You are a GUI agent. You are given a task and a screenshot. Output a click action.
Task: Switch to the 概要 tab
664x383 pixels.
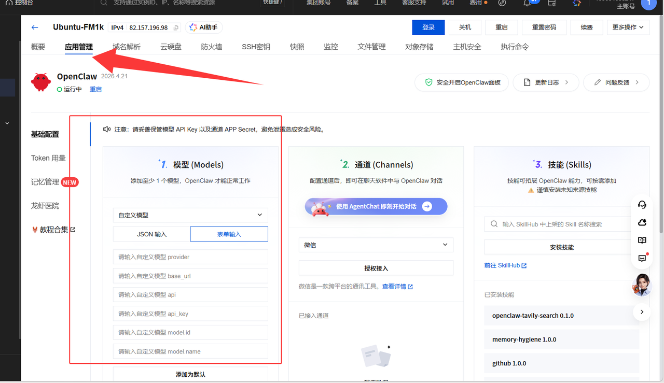pyautogui.click(x=38, y=47)
